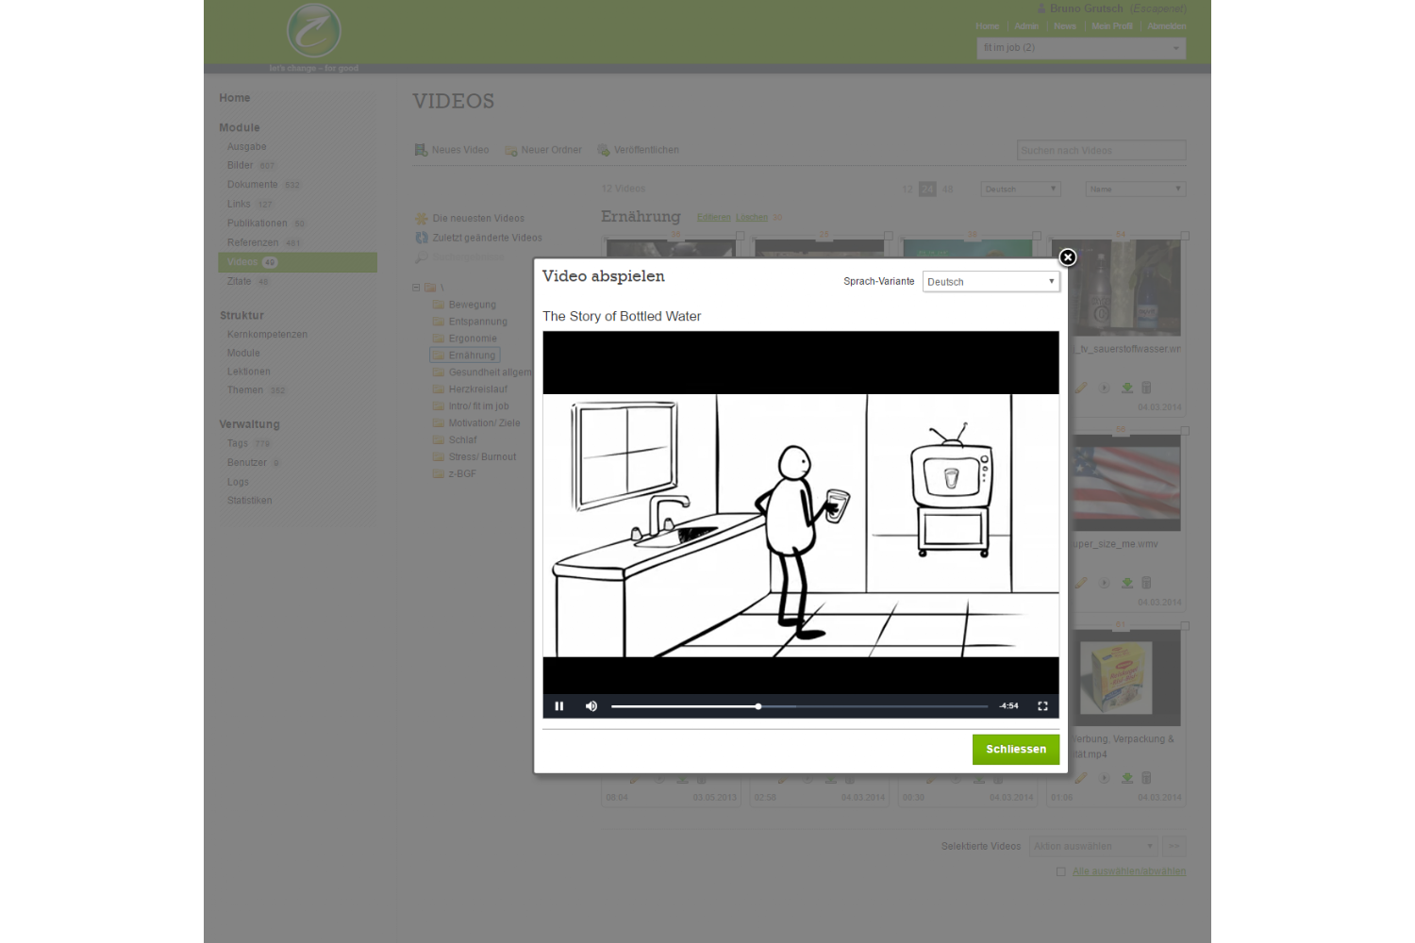
Task: Enter fullscreen mode in the video player
Action: 1042,706
